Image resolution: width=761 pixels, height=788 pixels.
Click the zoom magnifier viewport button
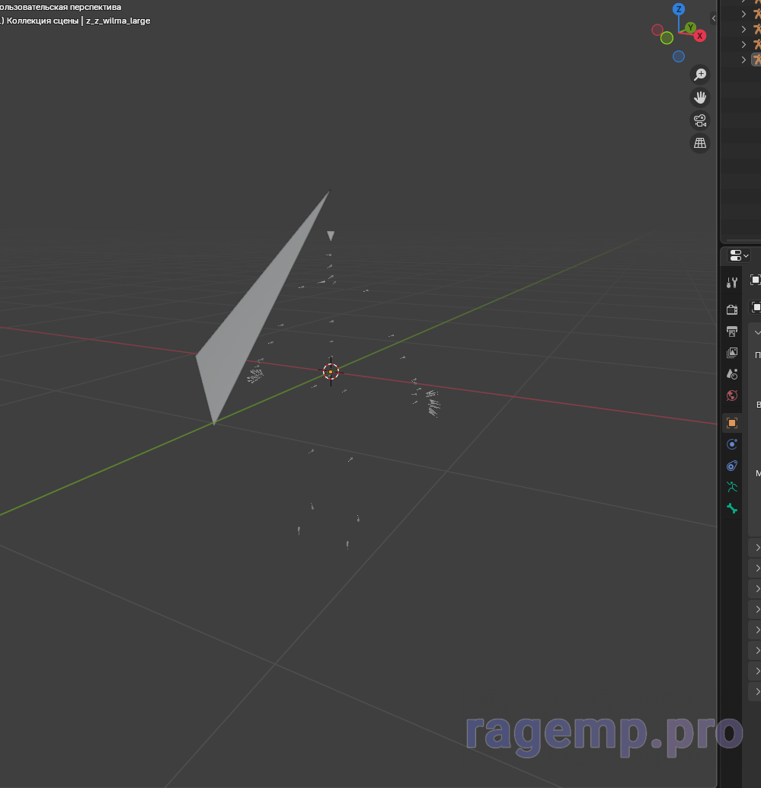coord(699,75)
